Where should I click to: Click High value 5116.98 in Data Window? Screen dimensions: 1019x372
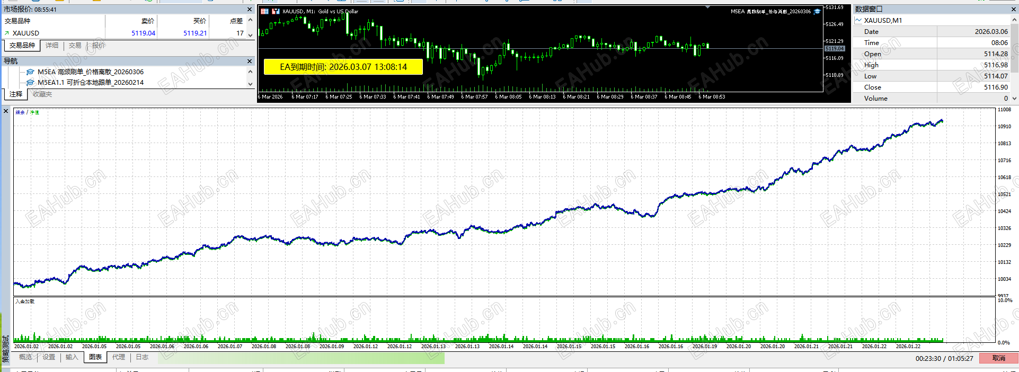(996, 65)
